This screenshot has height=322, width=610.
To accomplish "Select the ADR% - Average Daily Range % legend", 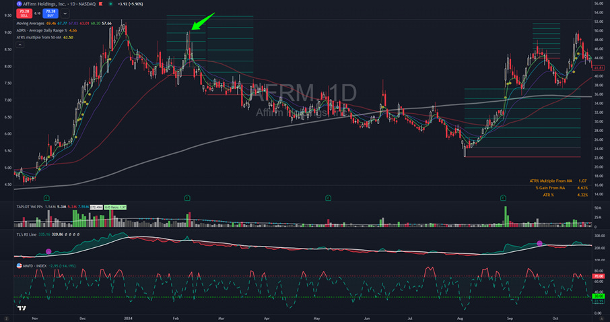I will click(x=42, y=30).
